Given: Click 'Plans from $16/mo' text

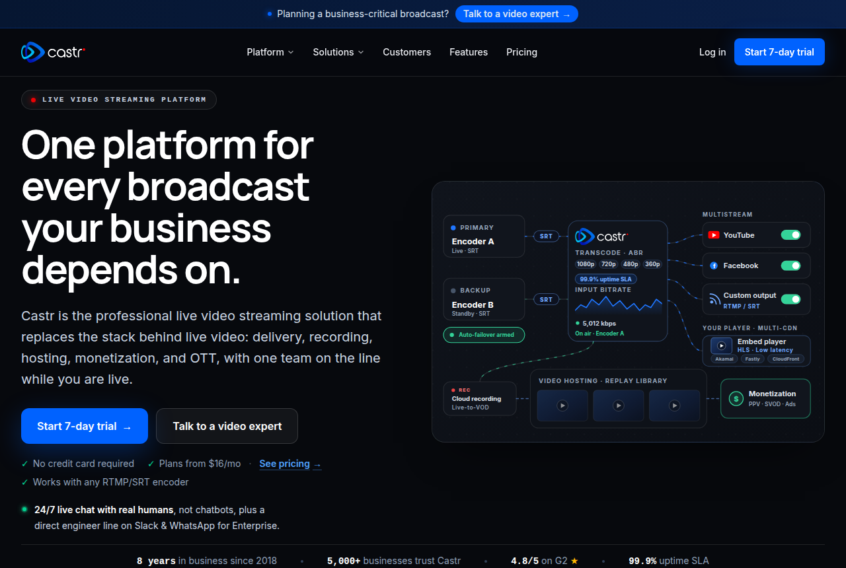Looking at the screenshot, I should 201,464.
